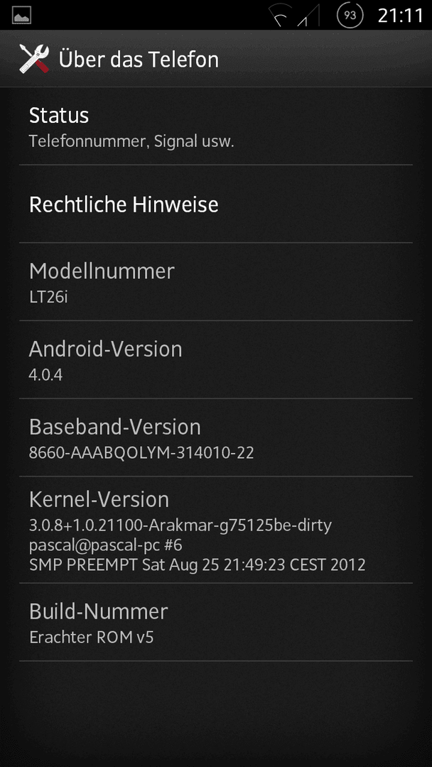The height and width of the screenshot is (767, 432).
Task: Tap the picture notification icon in status bar
Action: pos(21,15)
